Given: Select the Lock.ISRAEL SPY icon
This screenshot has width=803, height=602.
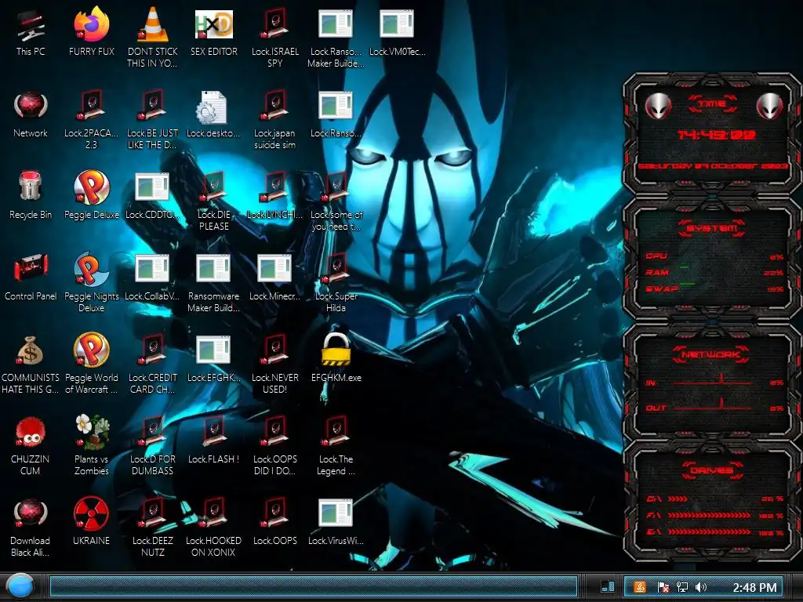Looking at the screenshot, I should click(274, 24).
